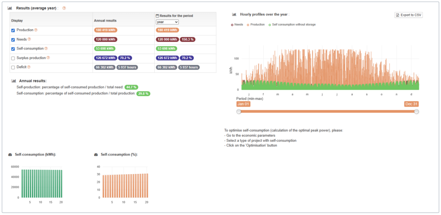
Task: Enable the Deficit display checkbox
Action: 13,67
